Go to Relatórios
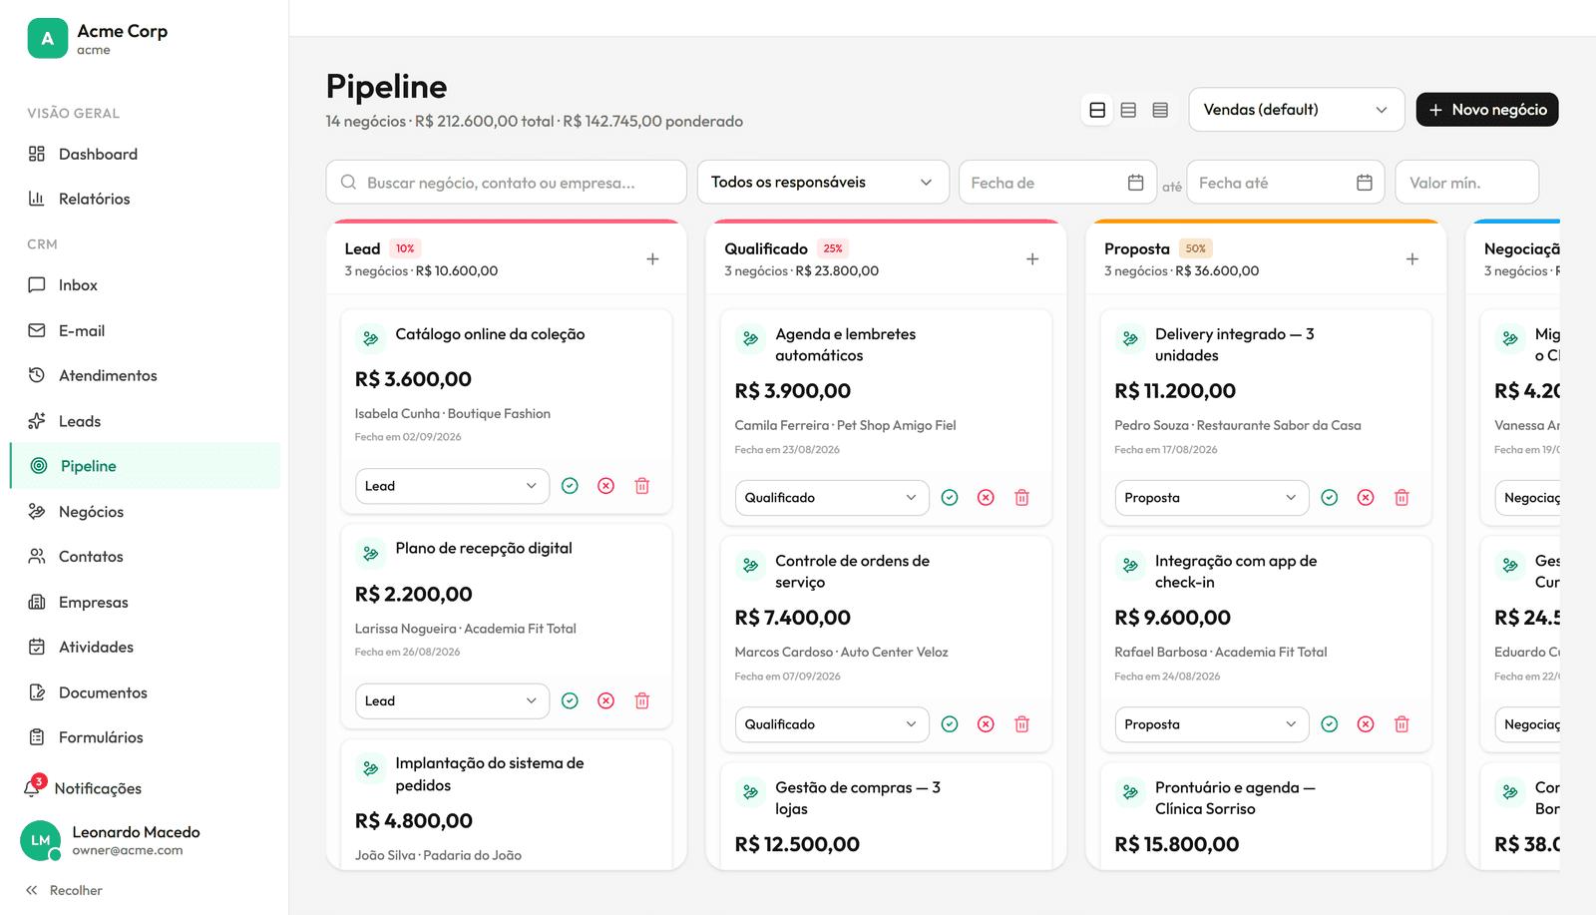This screenshot has width=1596, height=915. (x=145, y=199)
